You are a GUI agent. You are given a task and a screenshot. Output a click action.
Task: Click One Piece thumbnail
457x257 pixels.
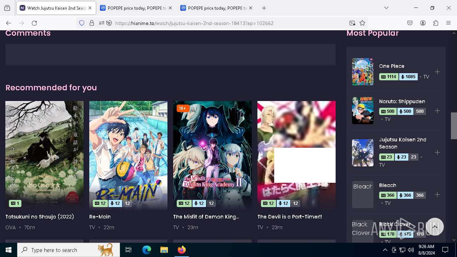(x=363, y=72)
